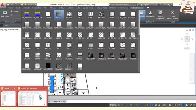
Task: Choose the USER hatch pattern
Action: pos(80,67)
